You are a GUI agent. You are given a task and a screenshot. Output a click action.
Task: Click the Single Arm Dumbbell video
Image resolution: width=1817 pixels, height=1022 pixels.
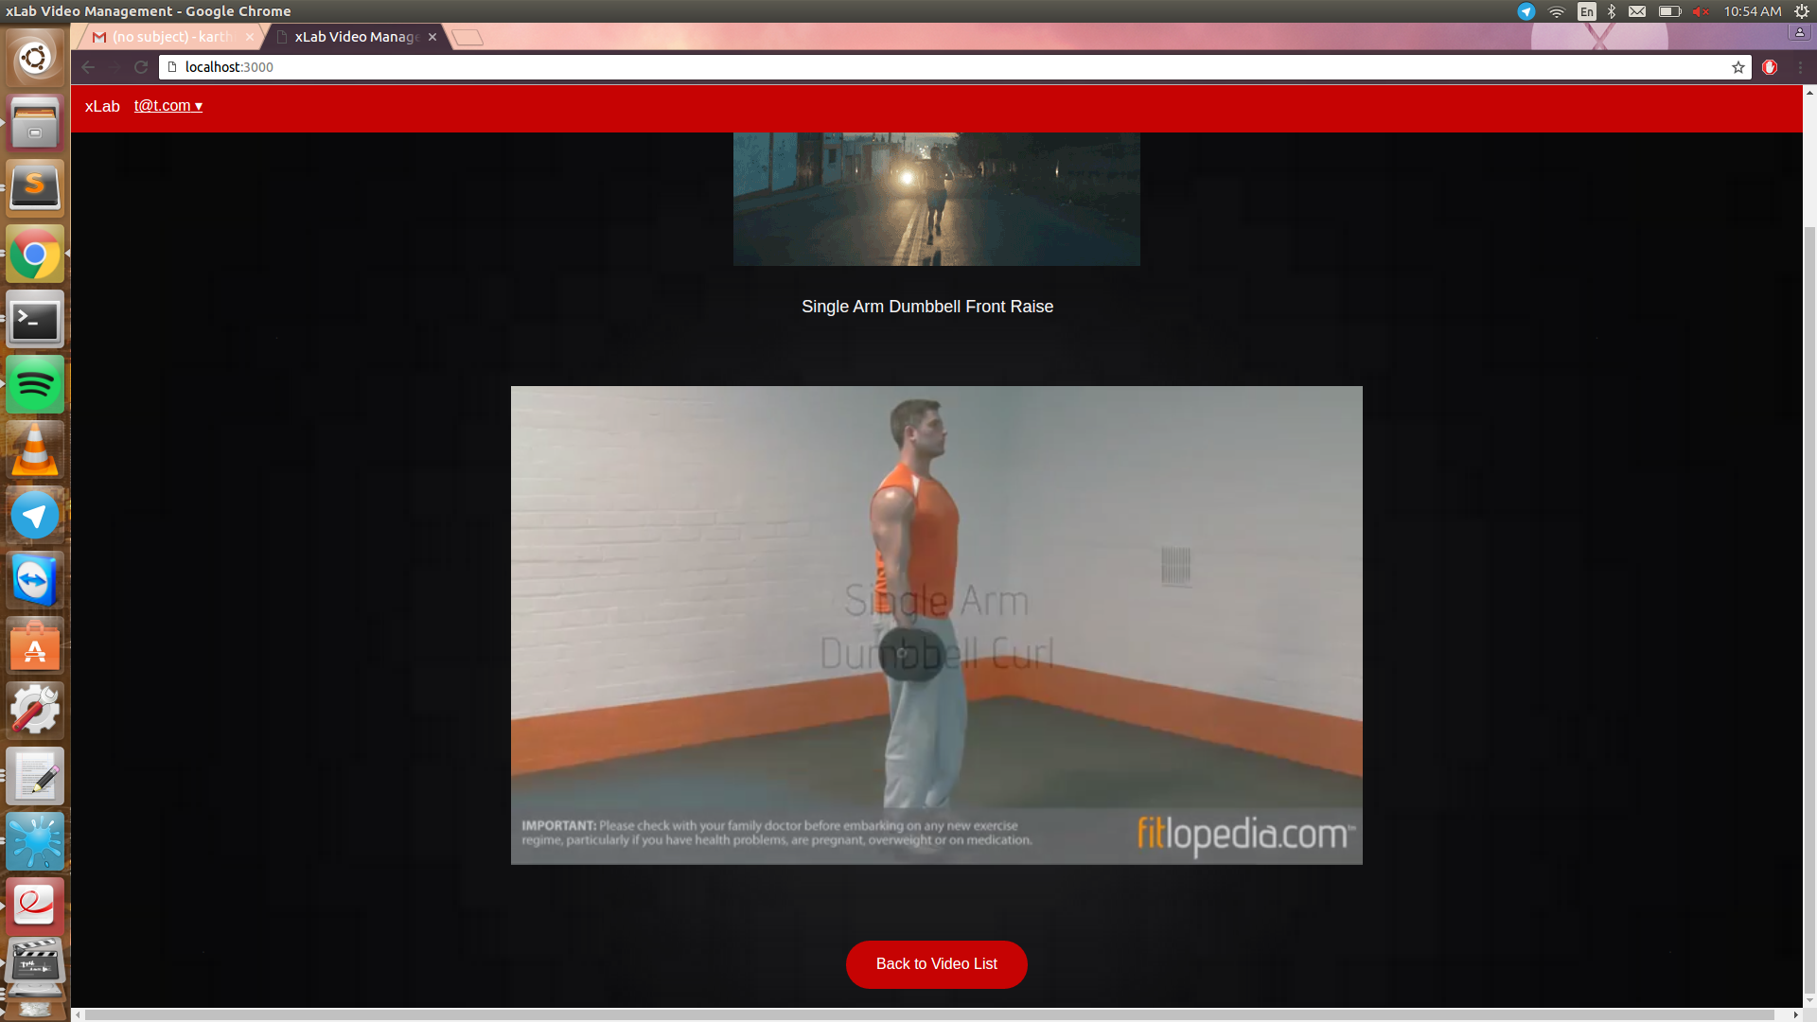936,625
